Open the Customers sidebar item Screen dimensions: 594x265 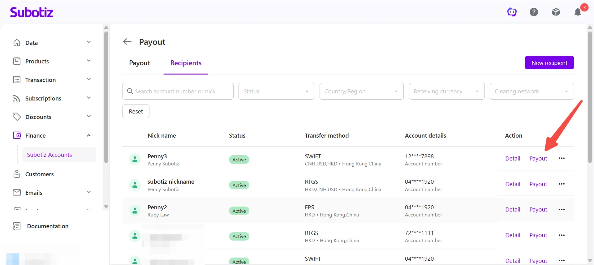39,174
